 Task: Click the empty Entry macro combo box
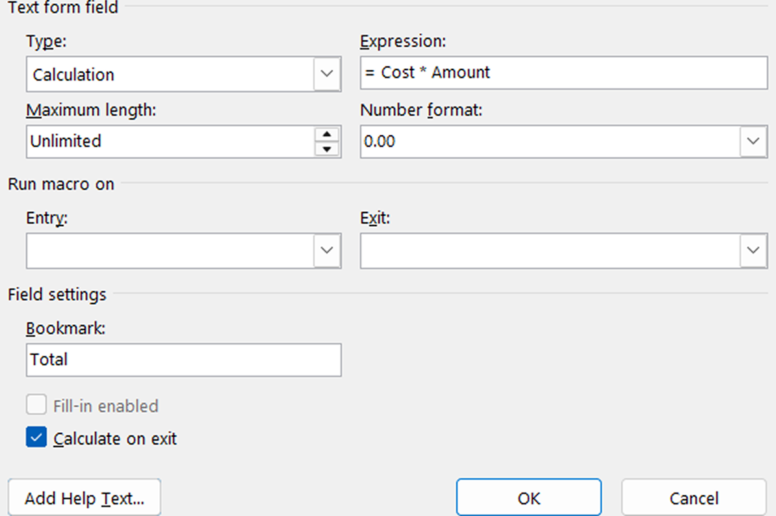[x=170, y=250]
